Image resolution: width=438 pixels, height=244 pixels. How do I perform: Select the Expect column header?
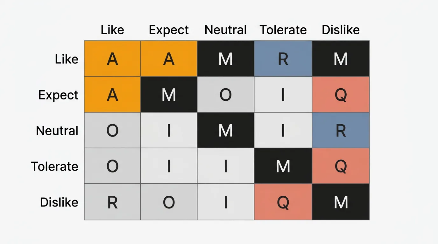coord(169,30)
